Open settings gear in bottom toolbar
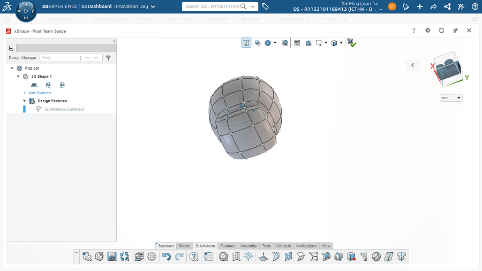Image resolution: width=482 pixels, height=271 pixels. click(x=152, y=257)
